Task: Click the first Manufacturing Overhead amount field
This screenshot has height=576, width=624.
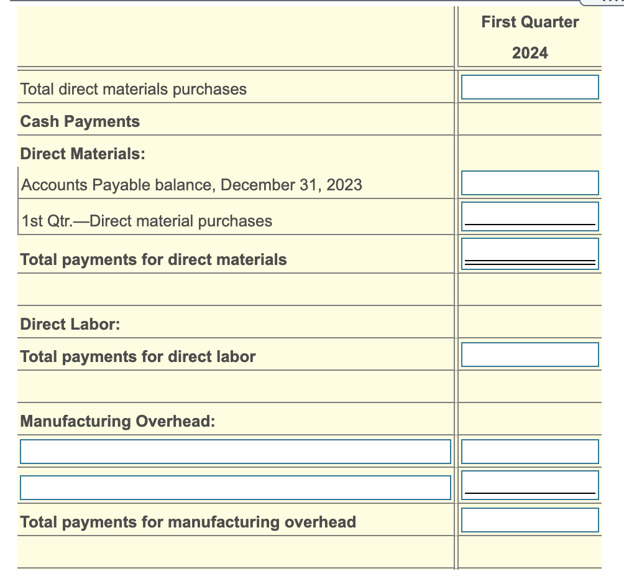Action: point(530,452)
